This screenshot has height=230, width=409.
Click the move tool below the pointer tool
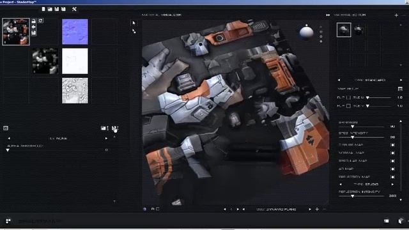[134, 31]
